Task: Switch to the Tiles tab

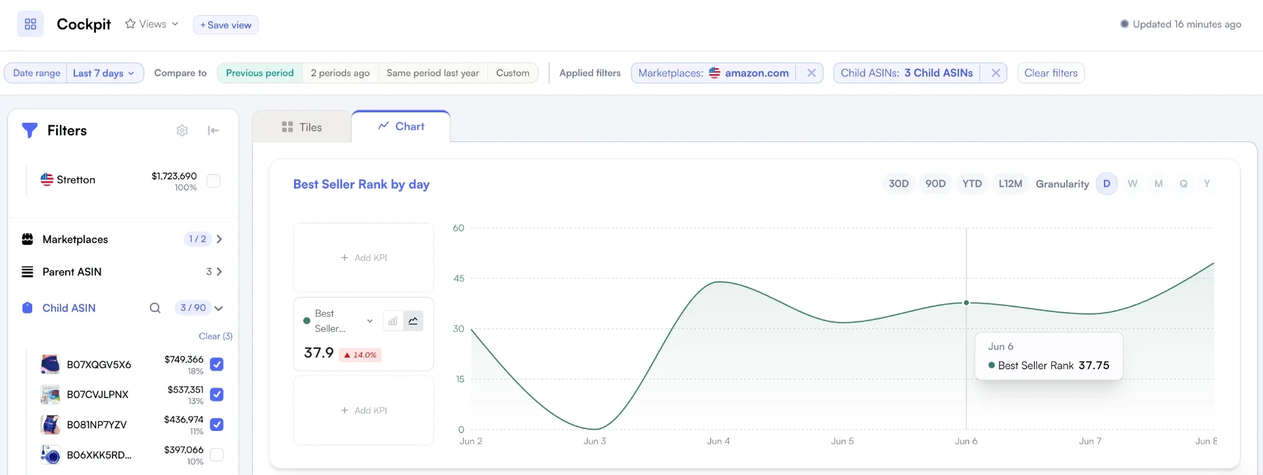Action: (302, 127)
